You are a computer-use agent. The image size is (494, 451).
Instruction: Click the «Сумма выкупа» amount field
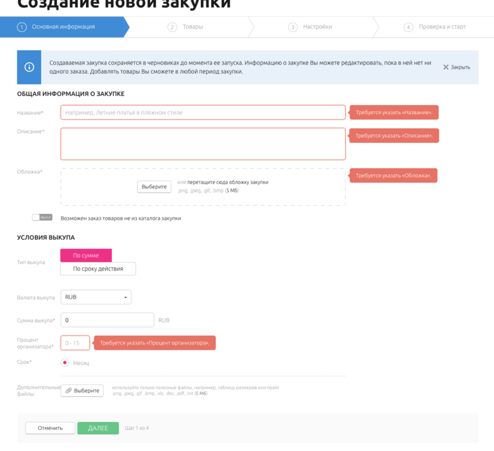pyautogui.click(x=107, y=320)
